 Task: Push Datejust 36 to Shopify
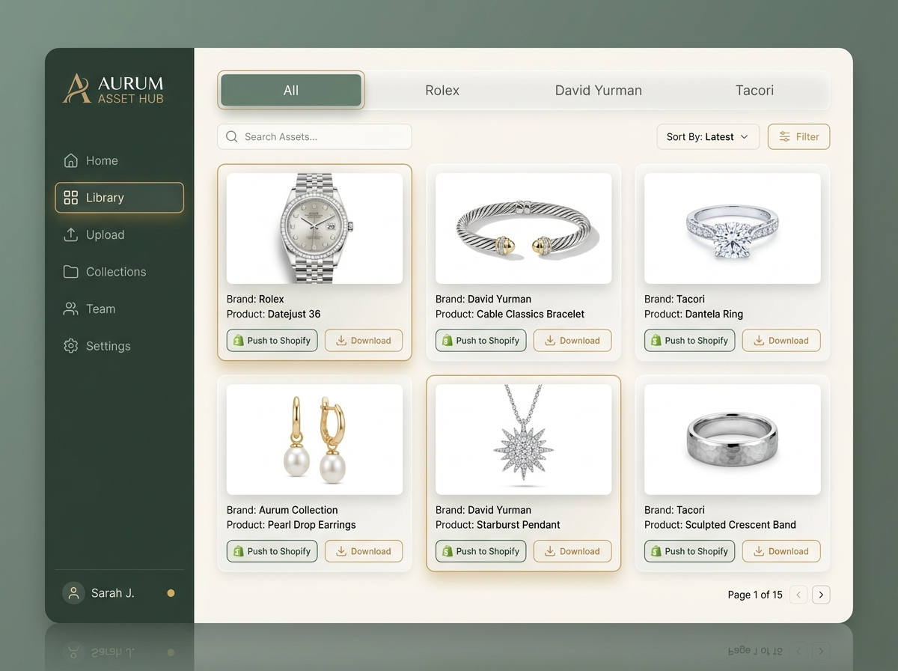(x=272, y=340)
